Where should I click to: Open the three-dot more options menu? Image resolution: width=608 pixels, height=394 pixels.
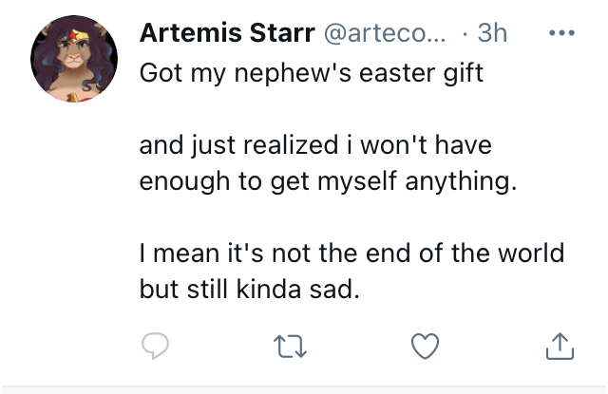561,33
